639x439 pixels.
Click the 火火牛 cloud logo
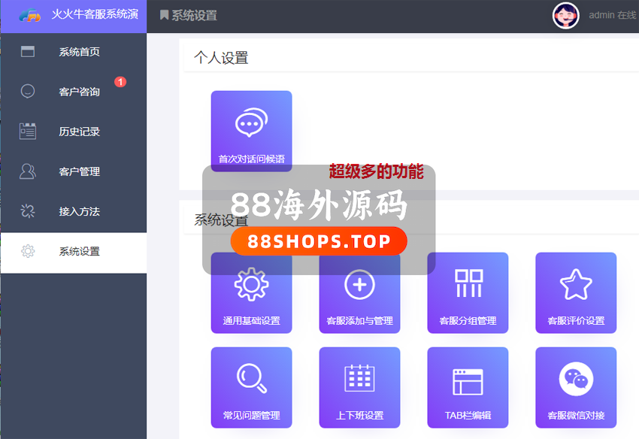coord(30,15)
